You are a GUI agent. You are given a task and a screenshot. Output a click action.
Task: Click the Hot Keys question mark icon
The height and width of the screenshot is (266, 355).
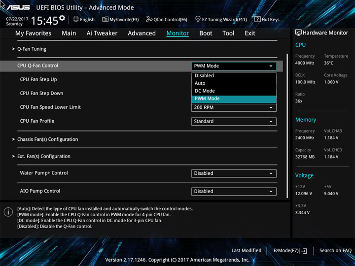(x=257, y=19)
